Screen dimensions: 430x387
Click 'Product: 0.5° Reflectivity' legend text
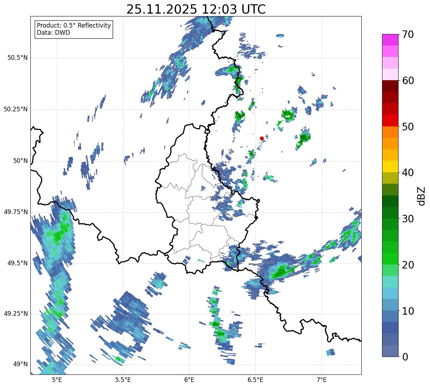click(x=74, y=26)
